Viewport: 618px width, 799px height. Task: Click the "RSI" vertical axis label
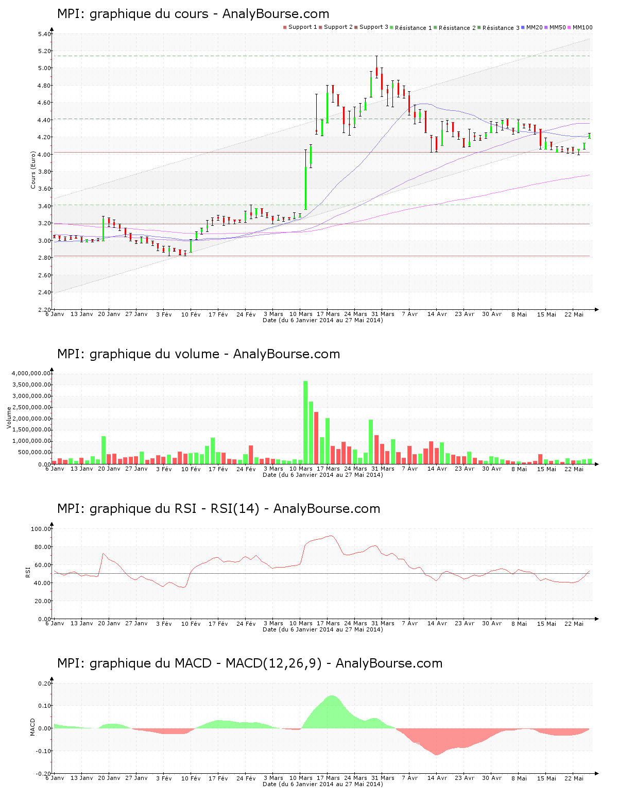click(28, 571)
